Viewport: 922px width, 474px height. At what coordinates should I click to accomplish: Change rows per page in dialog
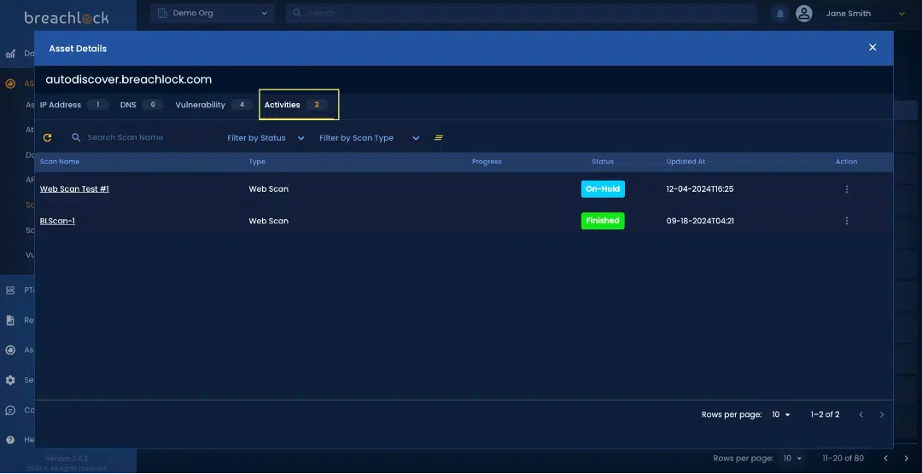(x=781, y=414)
